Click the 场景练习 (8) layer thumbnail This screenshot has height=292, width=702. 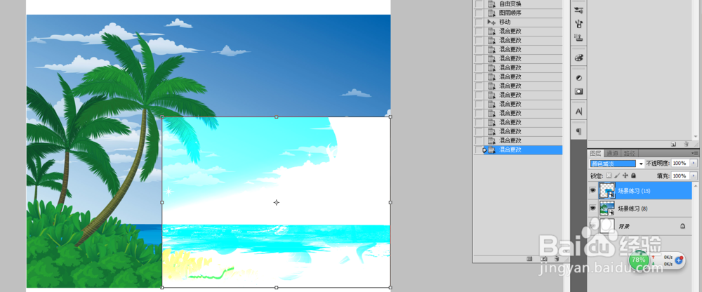(x=607, y=208)
